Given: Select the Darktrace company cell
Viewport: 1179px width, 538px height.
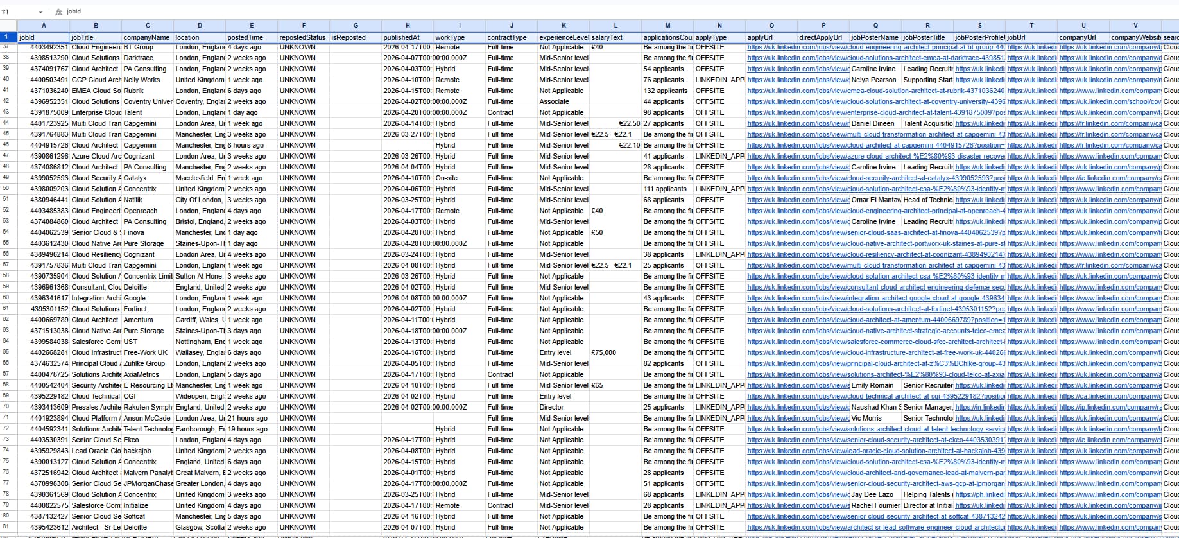Looking at the screenshot, I should pyautogui.click(x=148, y=58).
